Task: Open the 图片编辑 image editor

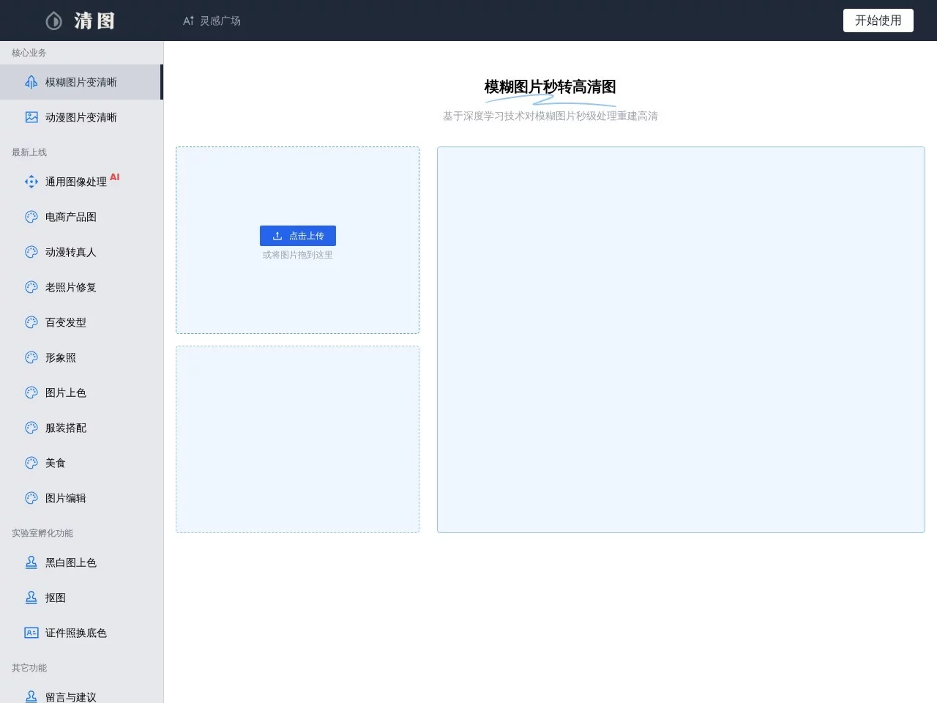Action: 64,498
